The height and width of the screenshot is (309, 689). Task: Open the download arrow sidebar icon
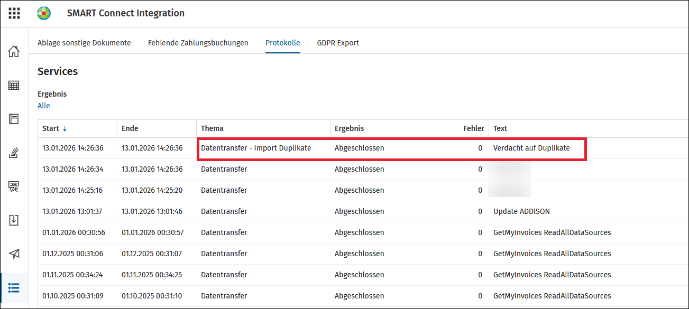coord(14,220)
